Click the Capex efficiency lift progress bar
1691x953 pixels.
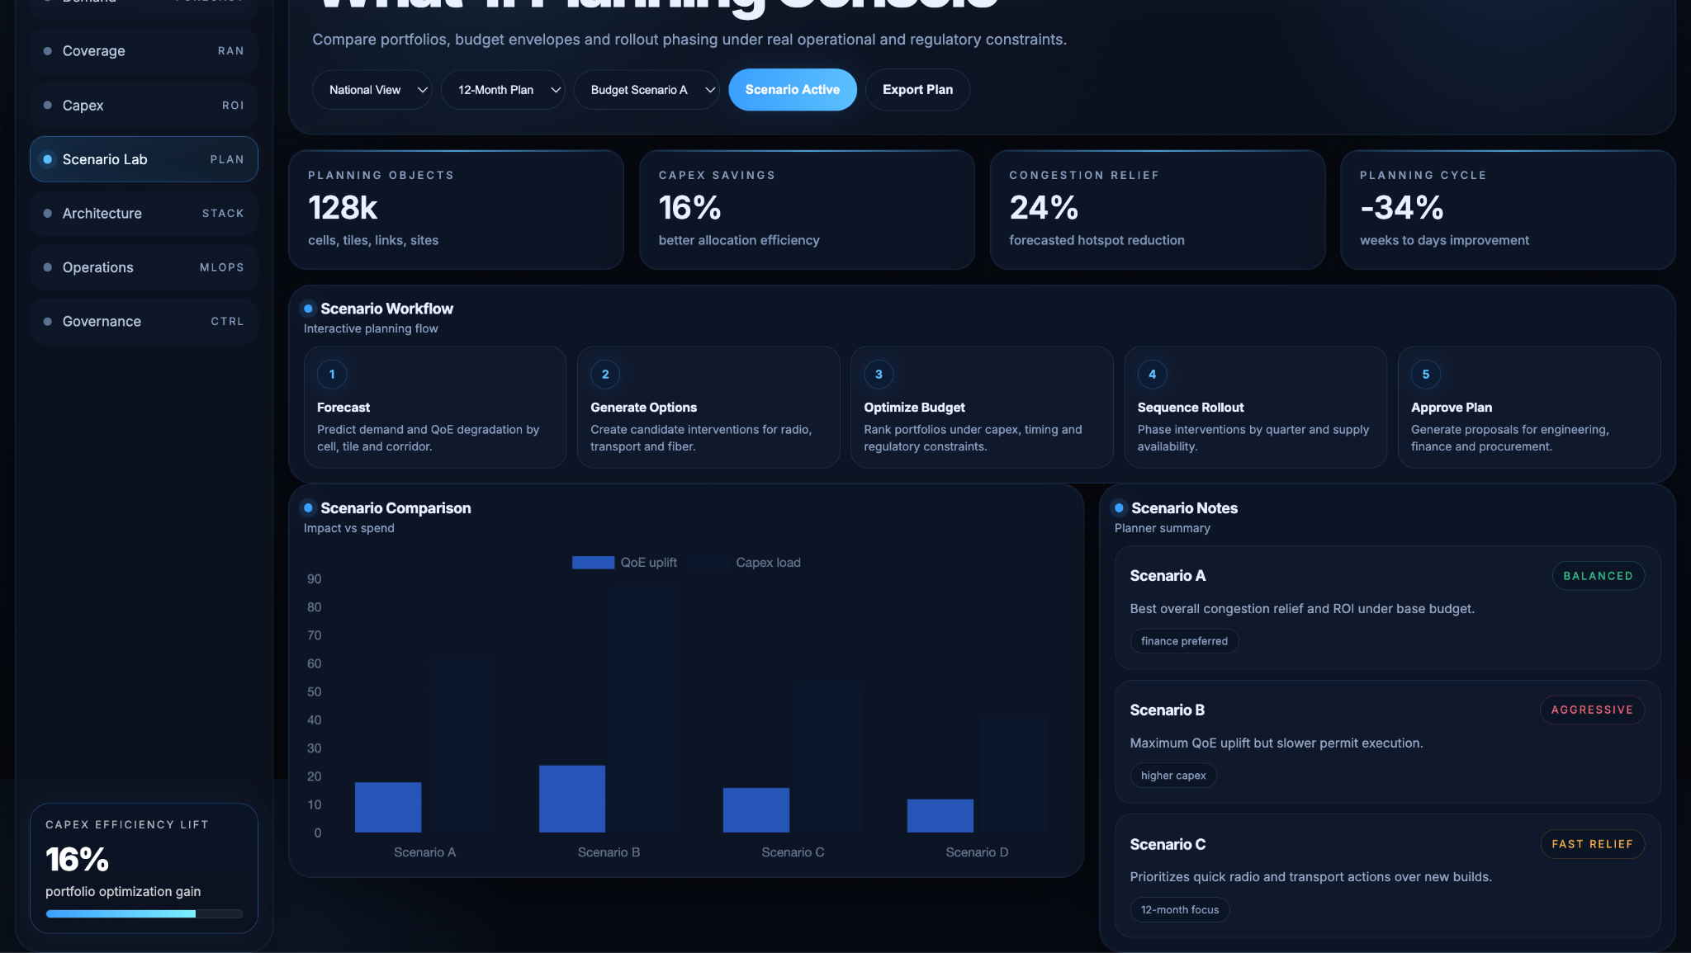(x=144, y=913)
